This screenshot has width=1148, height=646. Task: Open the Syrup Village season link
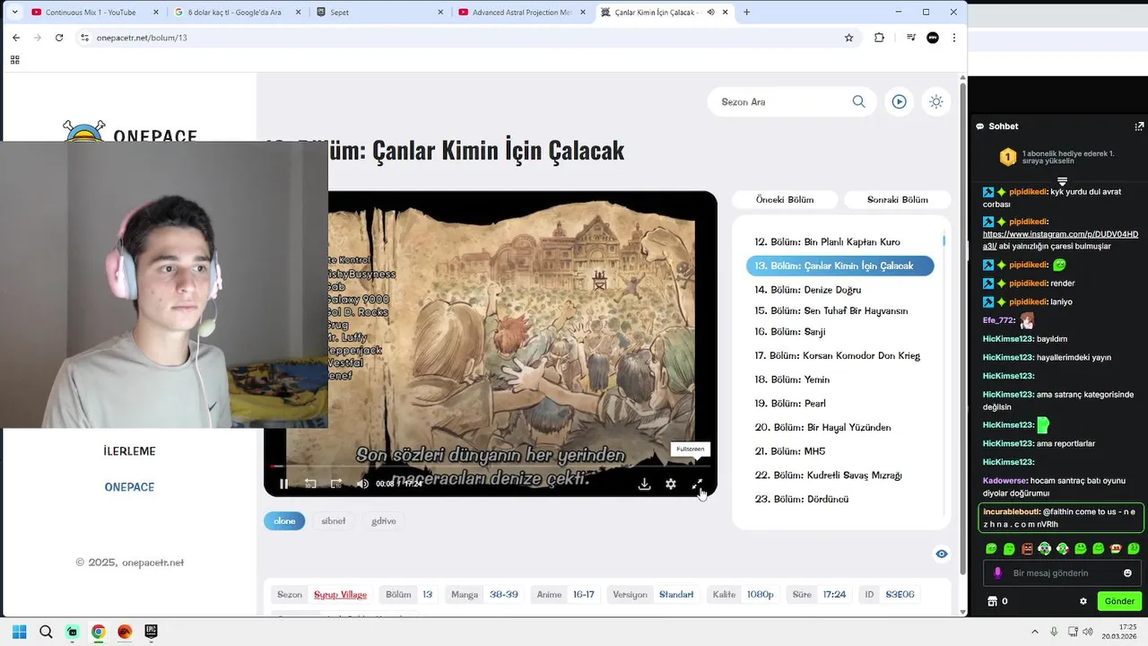click(x=340, y=595)
